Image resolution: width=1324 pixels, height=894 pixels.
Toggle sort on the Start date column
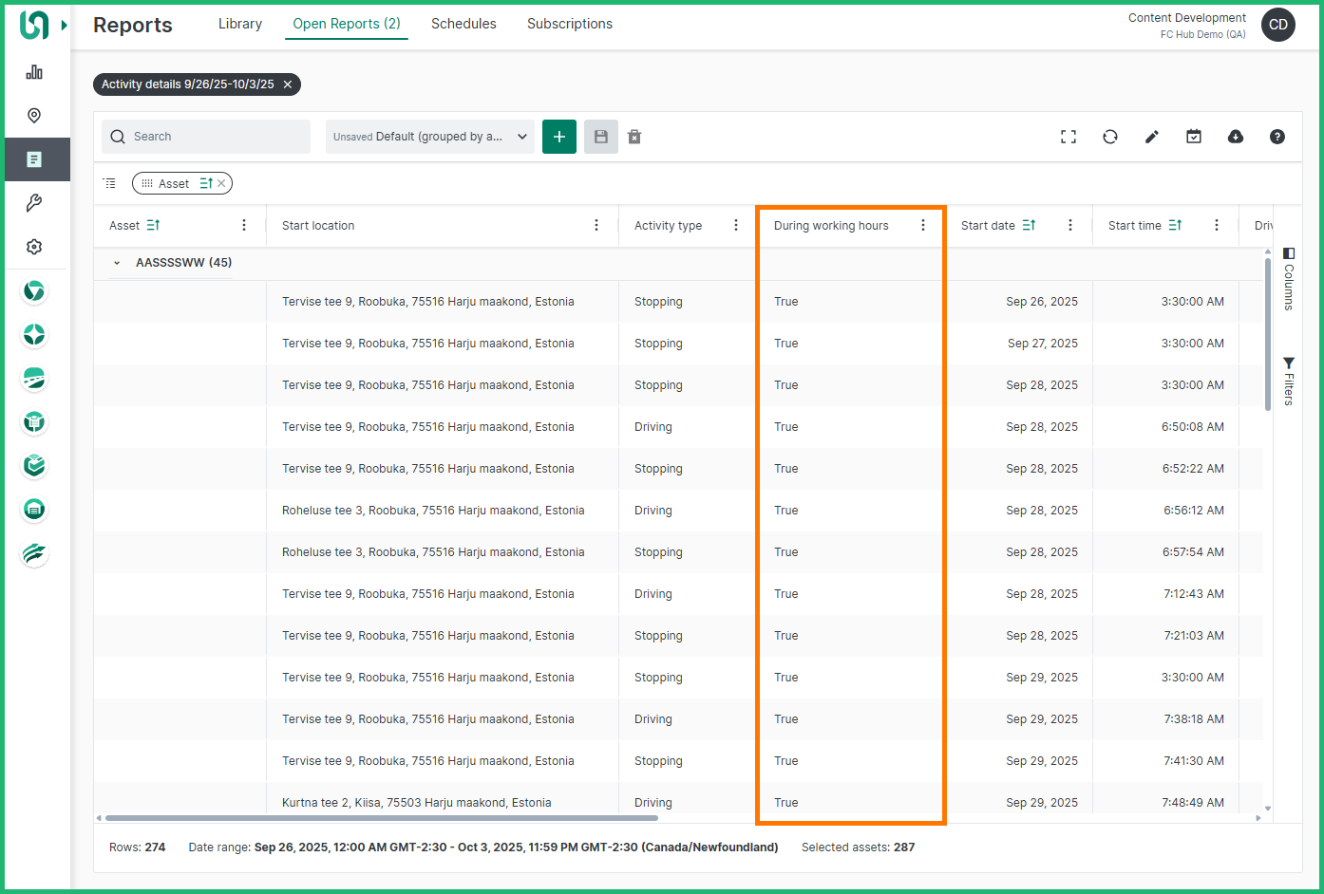(1029, 226)
